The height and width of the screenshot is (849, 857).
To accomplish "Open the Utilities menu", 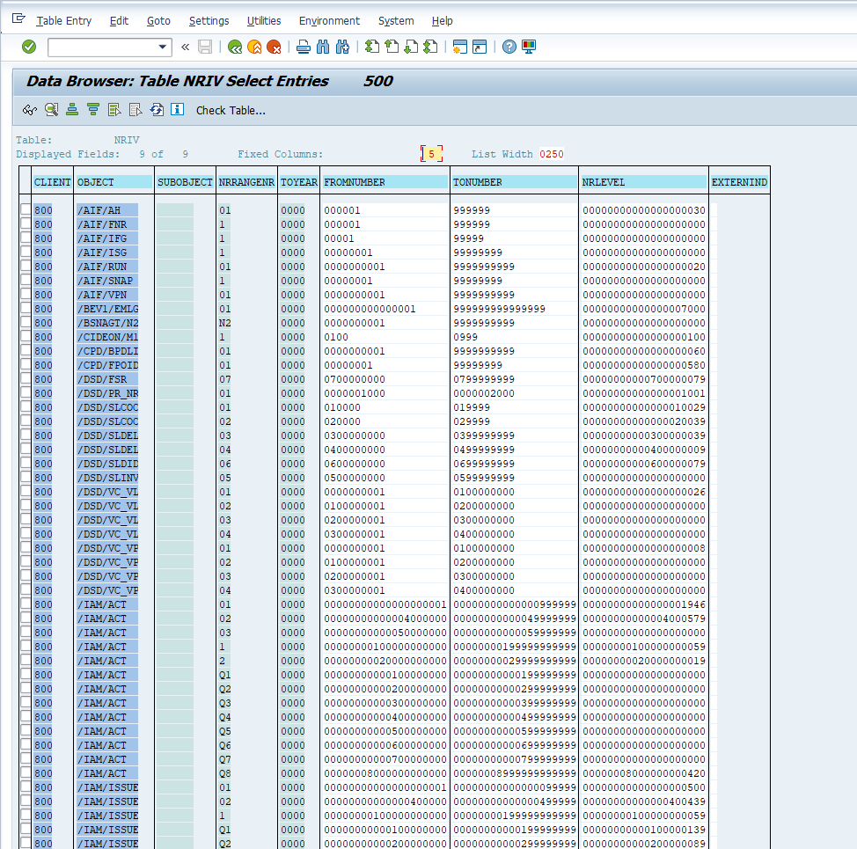I will pos(264,20).
